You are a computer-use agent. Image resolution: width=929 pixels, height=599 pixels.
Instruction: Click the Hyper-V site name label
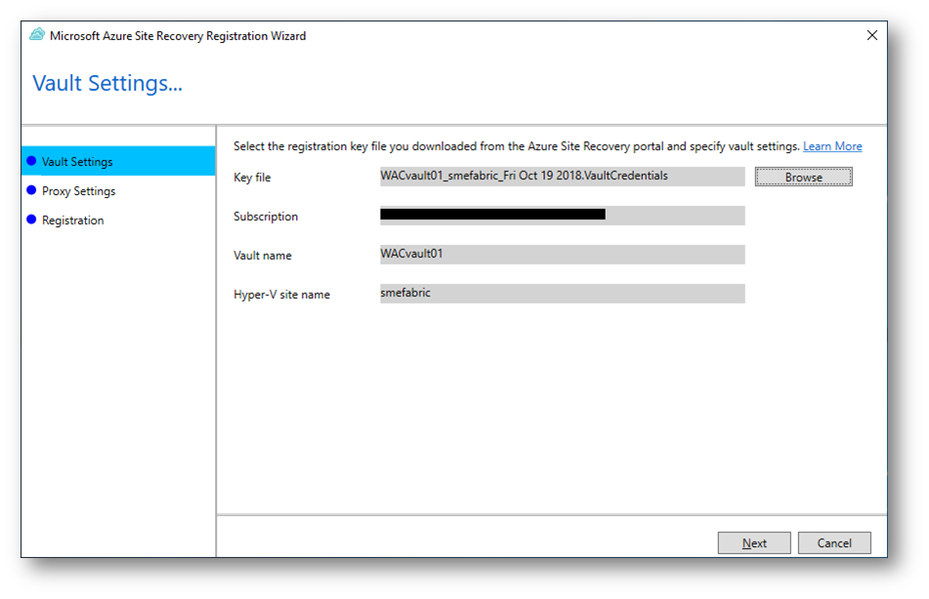pos(281,295)
